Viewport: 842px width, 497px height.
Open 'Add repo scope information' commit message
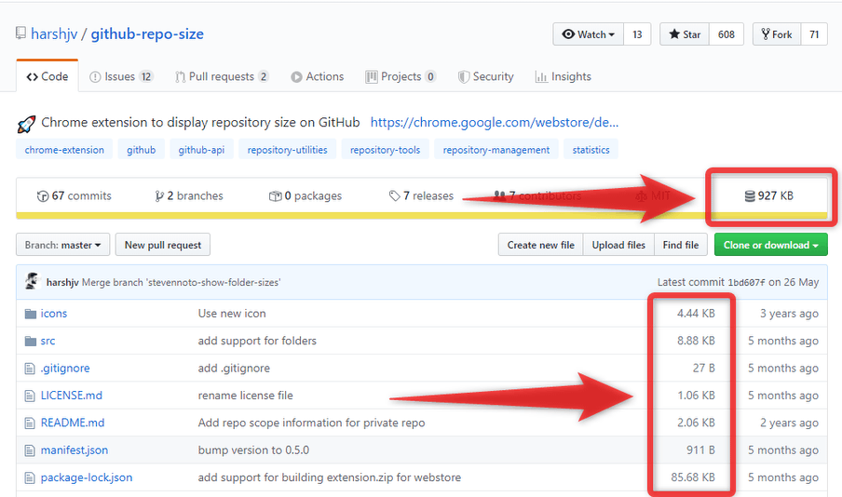pyautogui.click(x=311, y=423)
